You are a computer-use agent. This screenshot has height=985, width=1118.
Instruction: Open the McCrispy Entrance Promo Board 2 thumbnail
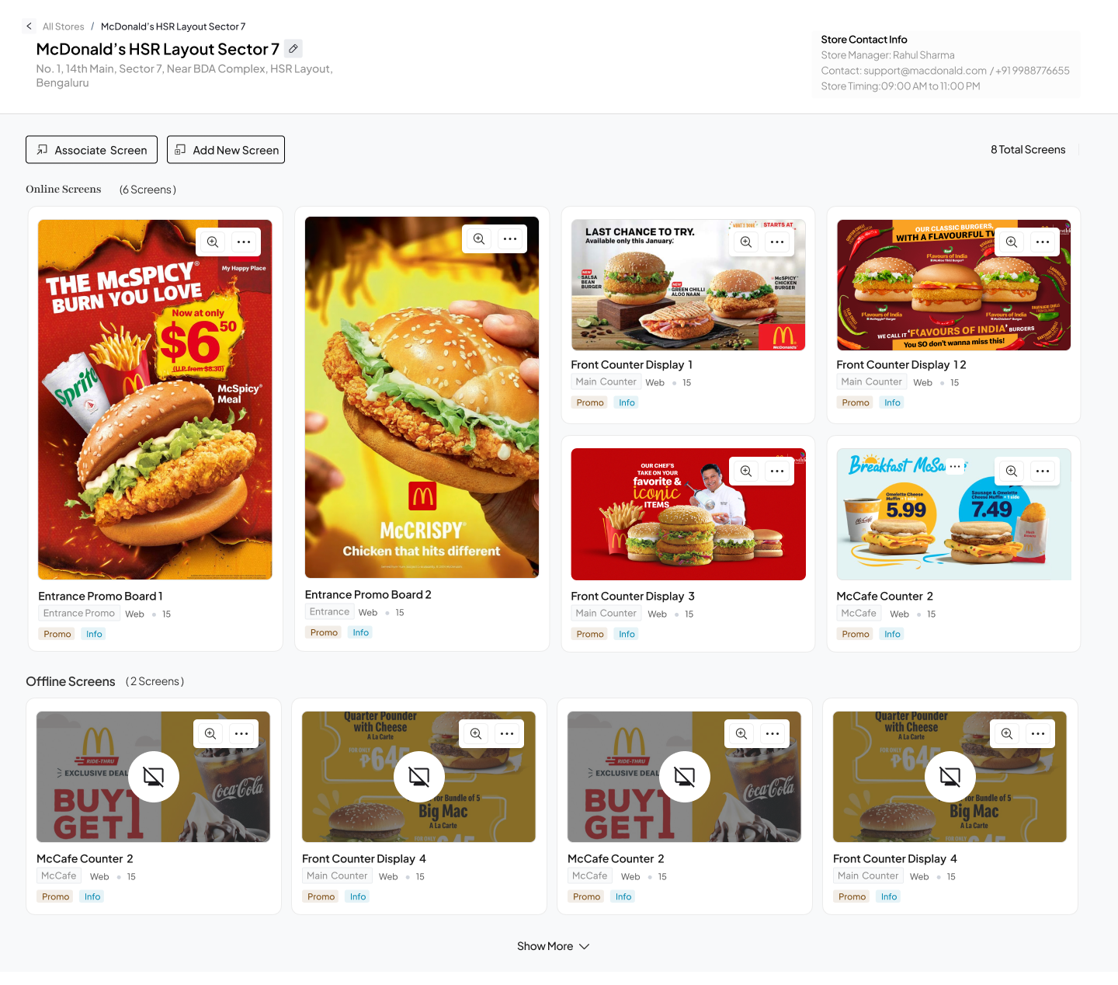pyautogui.click(x=422, y=397)
